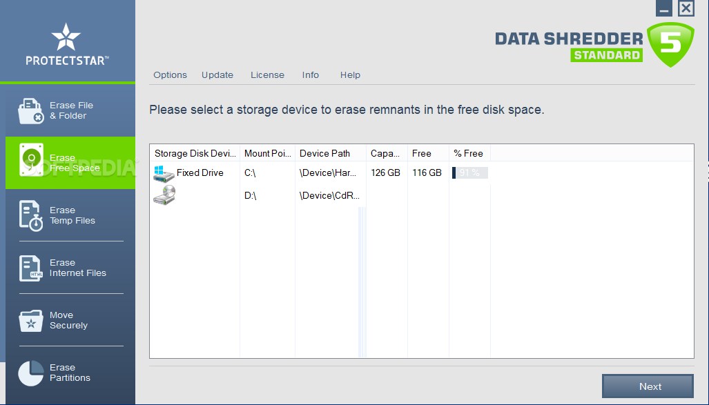Click the Free column header
709x405 pixels.
pos(428,153)
